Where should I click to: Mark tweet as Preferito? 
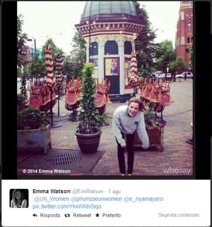point(112,215)
